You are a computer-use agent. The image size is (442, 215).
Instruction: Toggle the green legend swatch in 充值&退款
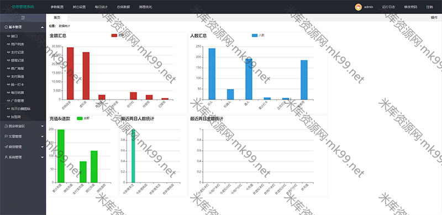pos(80,118)
